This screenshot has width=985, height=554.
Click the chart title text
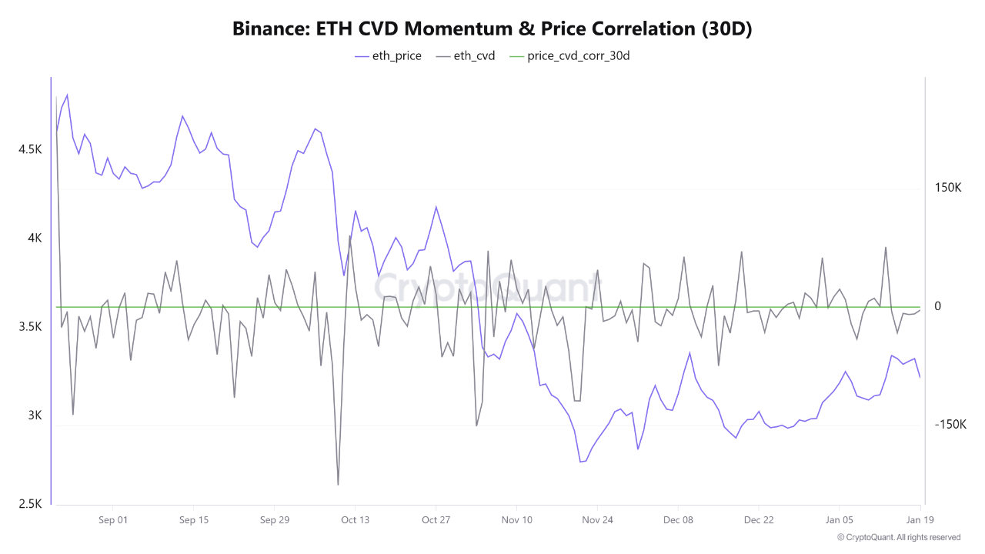[x=492, y=29]
